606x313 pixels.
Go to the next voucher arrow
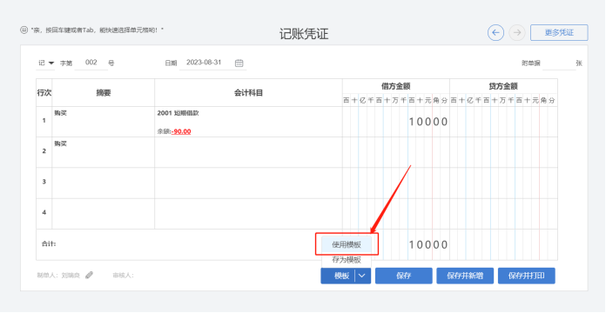click(x=517, y=33)
